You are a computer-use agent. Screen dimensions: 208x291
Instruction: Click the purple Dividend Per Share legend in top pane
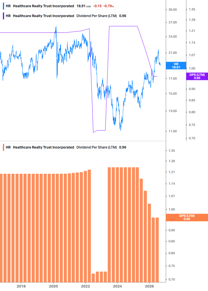point(66,16)
